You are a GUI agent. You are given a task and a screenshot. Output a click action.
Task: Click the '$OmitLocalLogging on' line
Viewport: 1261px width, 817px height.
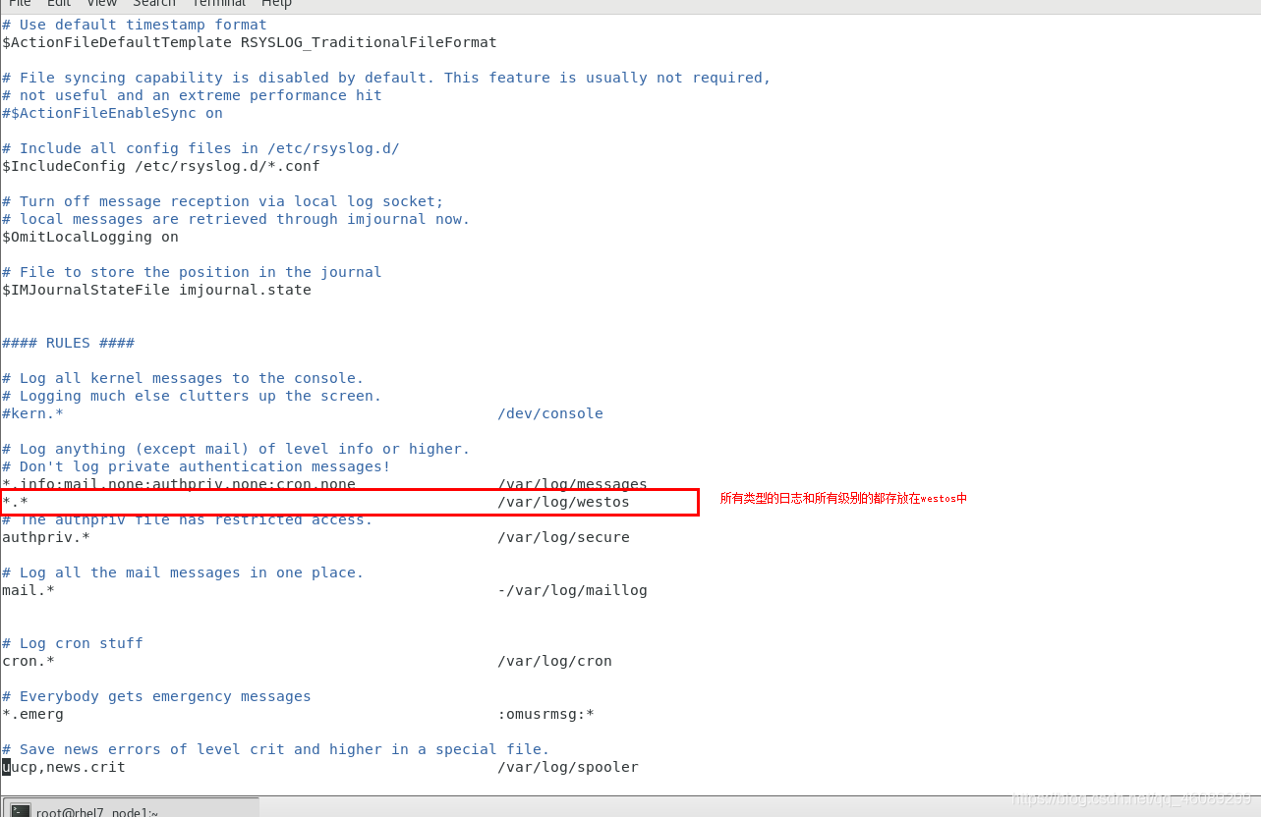(x=90, y=237)
